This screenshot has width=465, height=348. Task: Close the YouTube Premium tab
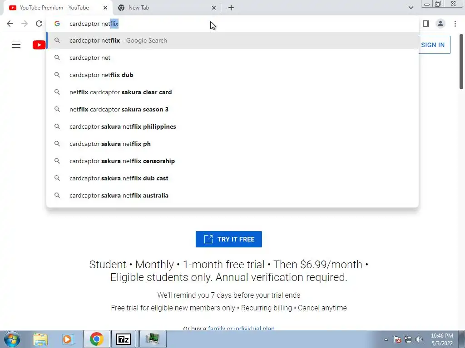pyautogui.click(x=105, y=8)
